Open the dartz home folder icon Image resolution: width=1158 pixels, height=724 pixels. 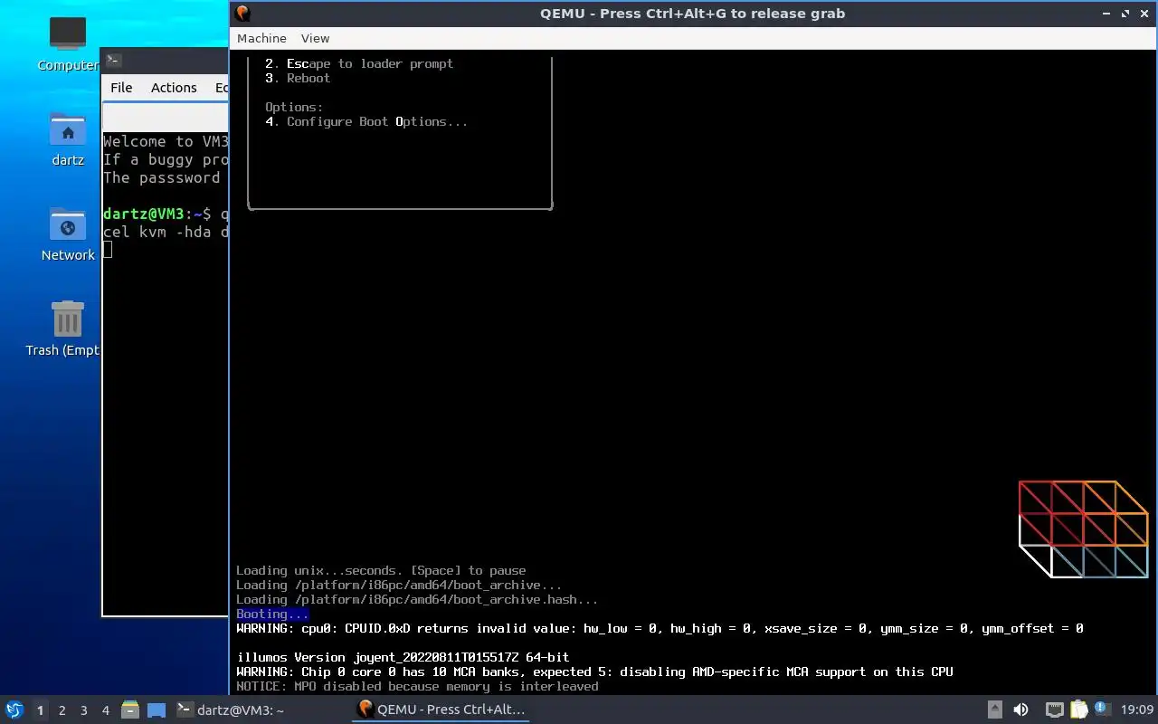(68, 139)
